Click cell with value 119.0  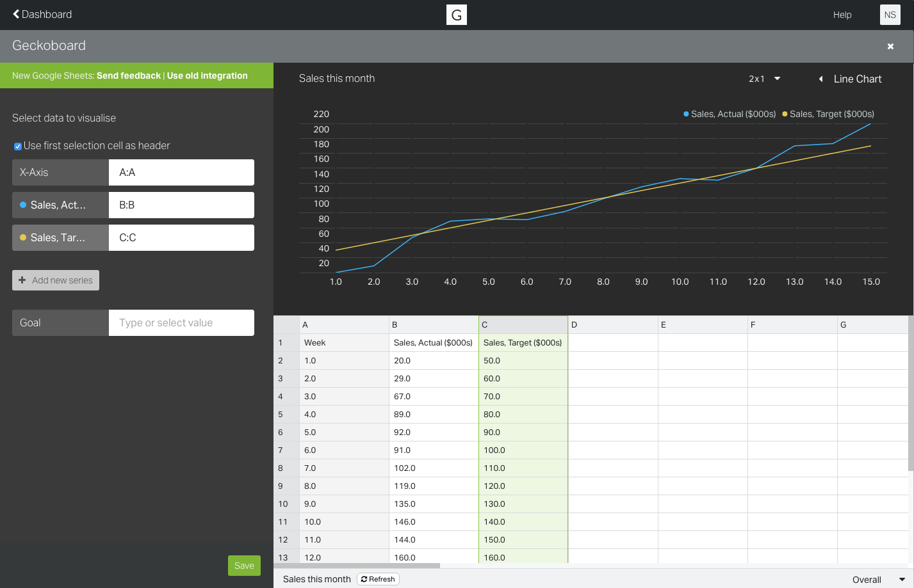coord(434,486)
